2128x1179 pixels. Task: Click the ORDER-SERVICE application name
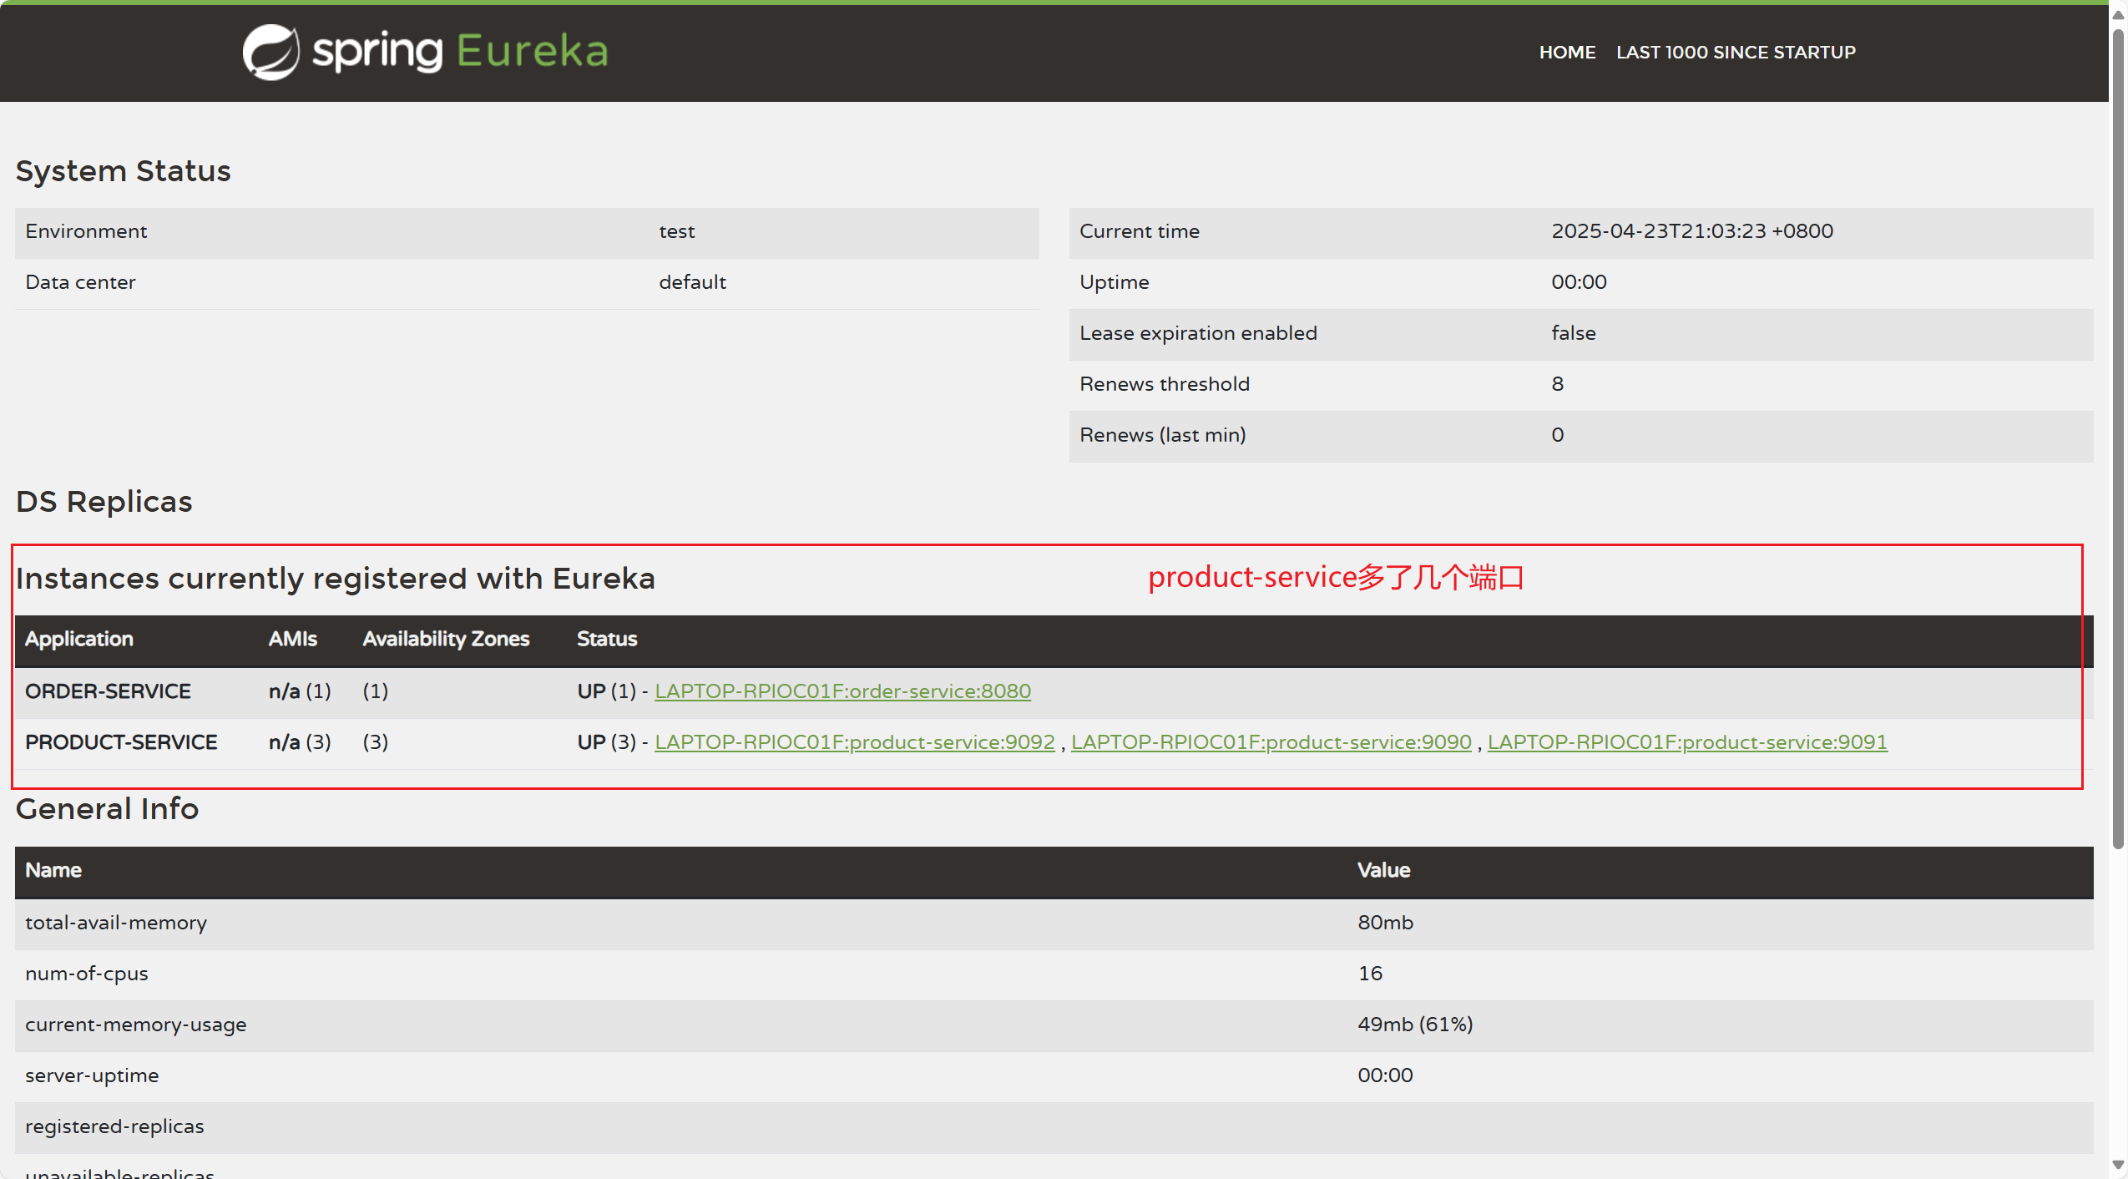[x=108, y=691]
